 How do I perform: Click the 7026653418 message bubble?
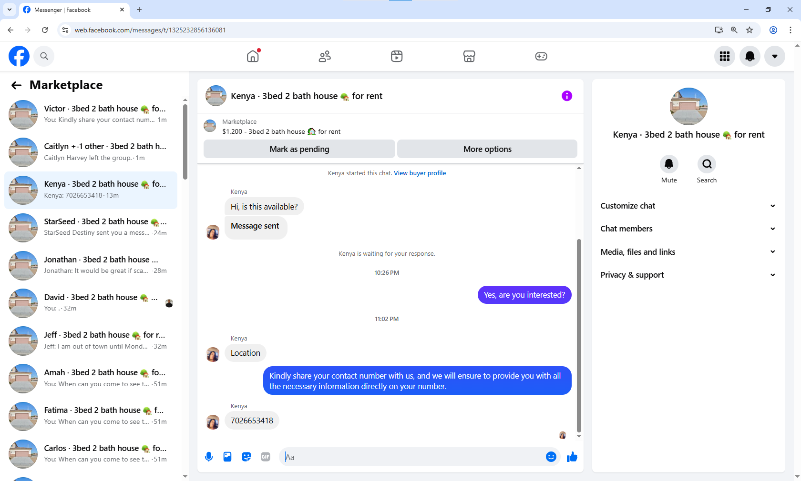click(x=252, y=421)
